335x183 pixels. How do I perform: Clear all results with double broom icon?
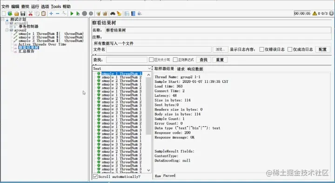pyautogui.click(x=105, y=14)
